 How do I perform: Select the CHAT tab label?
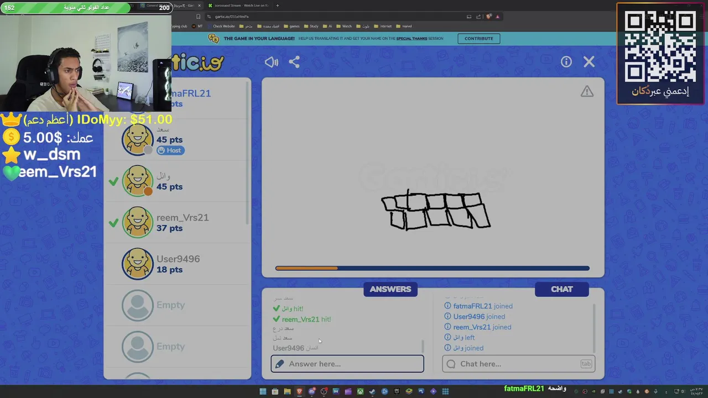tap(562, 289)
